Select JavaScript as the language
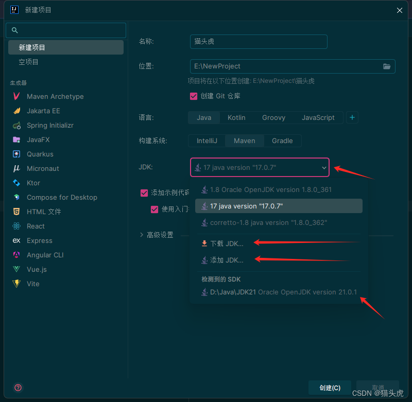Viewport: 412px width, 402px height. click(x=318, y=118)
